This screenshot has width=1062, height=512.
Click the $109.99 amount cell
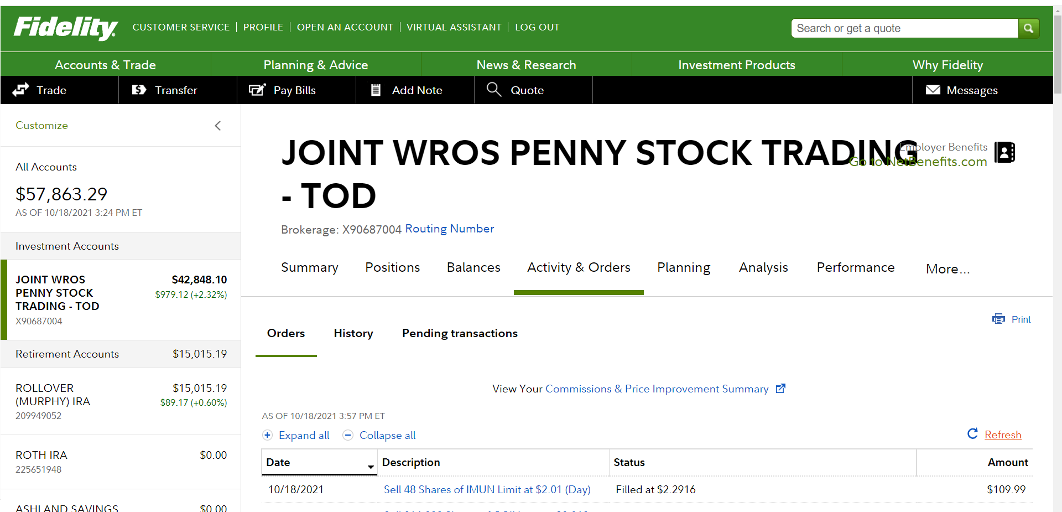[1006, 489]
